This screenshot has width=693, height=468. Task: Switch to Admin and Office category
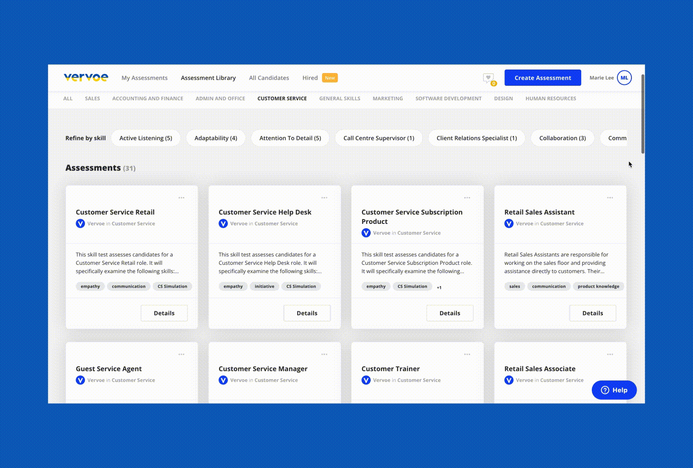click(x=220, y=99)
